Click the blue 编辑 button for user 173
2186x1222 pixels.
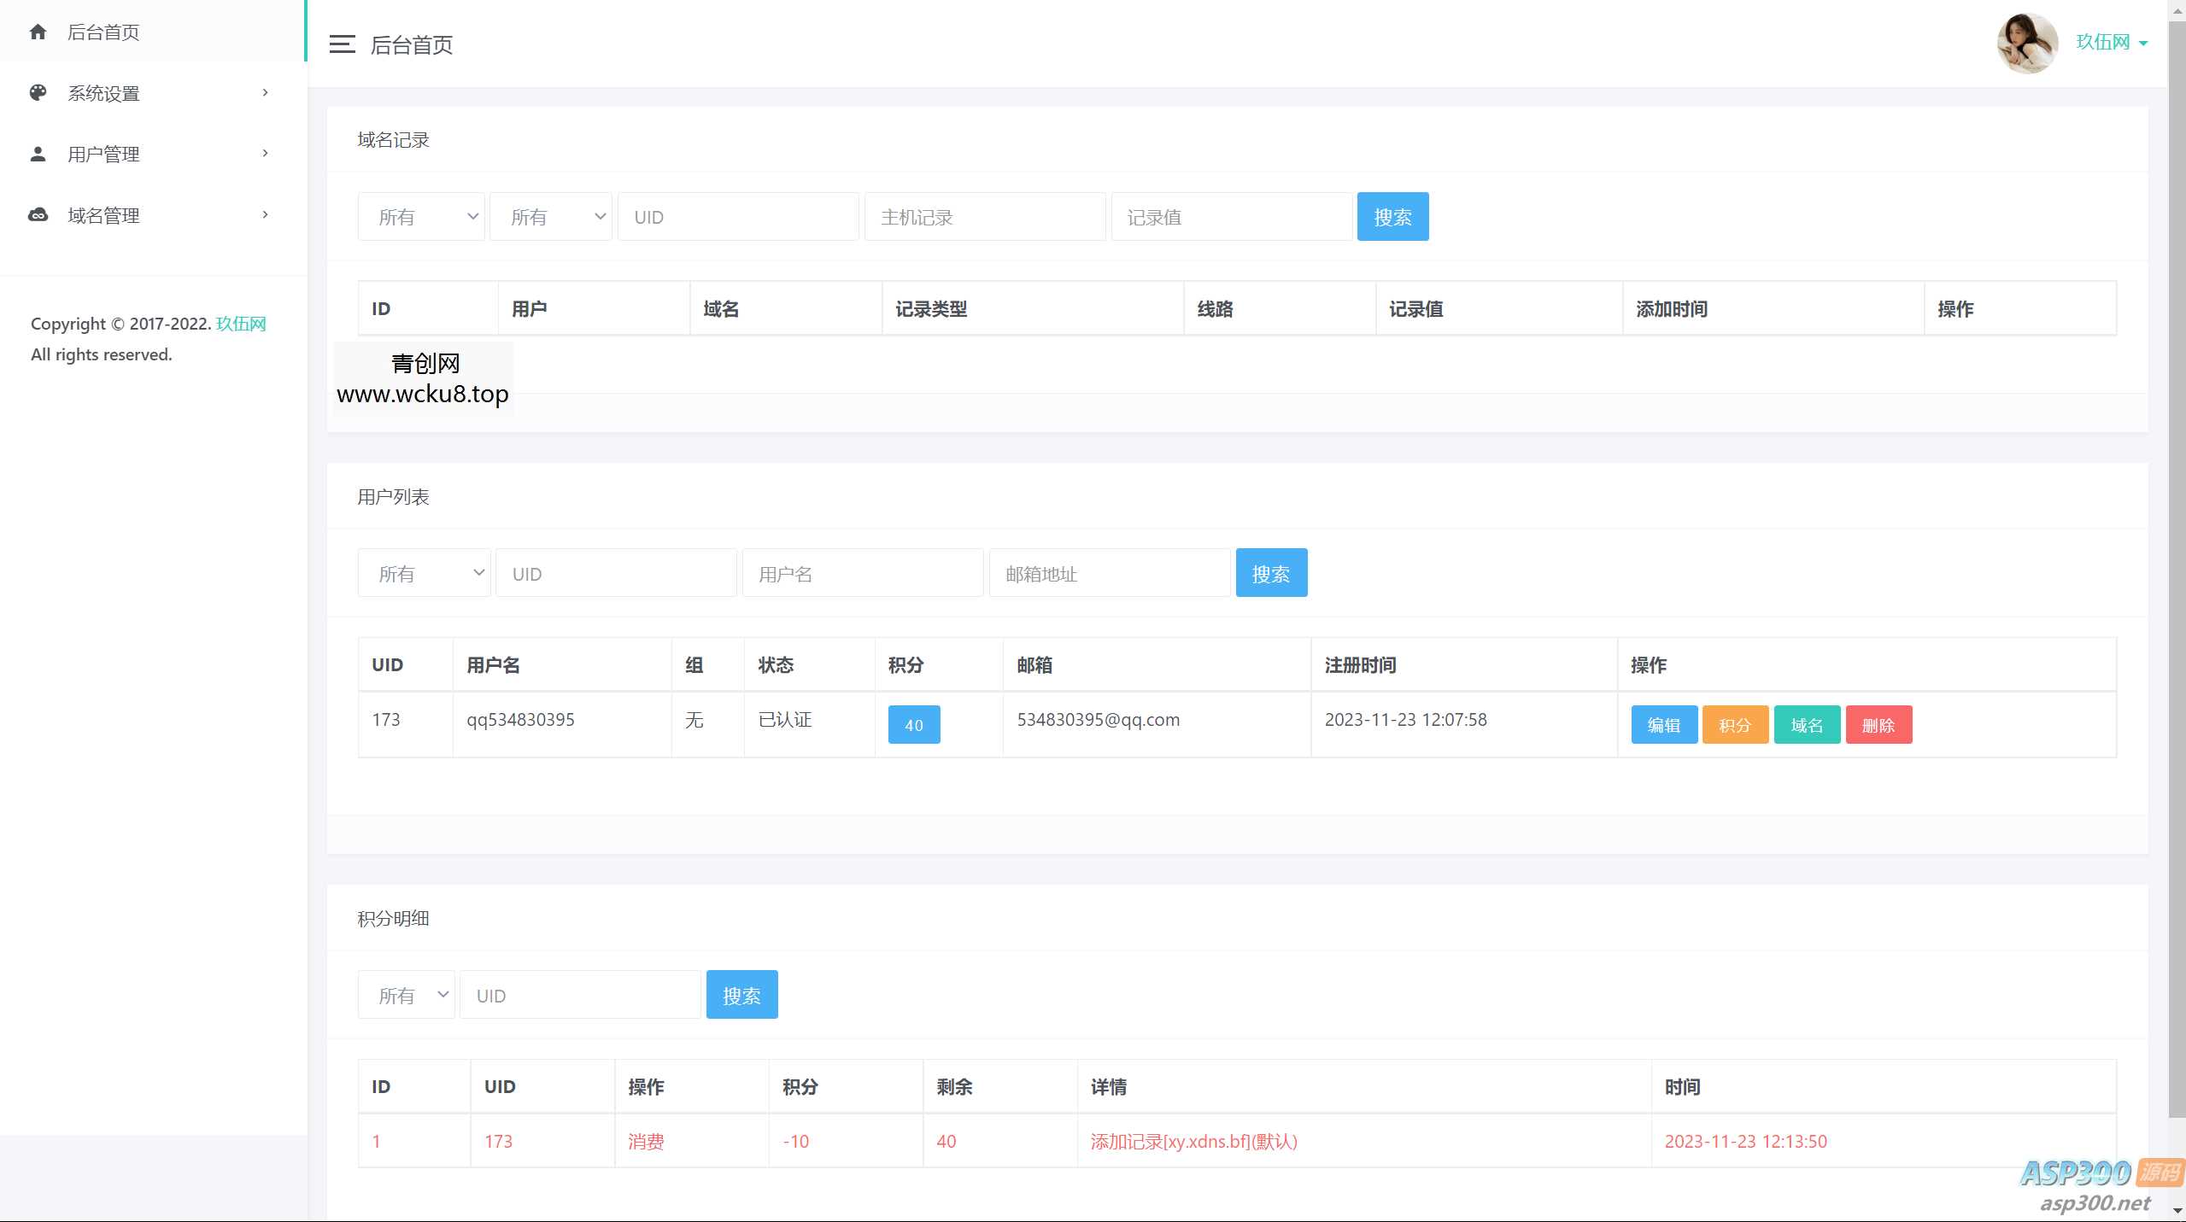point(1663,725)
